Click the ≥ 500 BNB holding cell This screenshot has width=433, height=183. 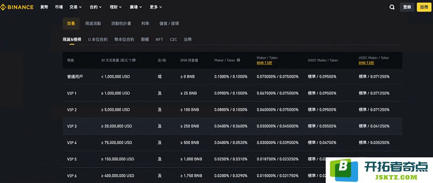[x=190, y=143]
